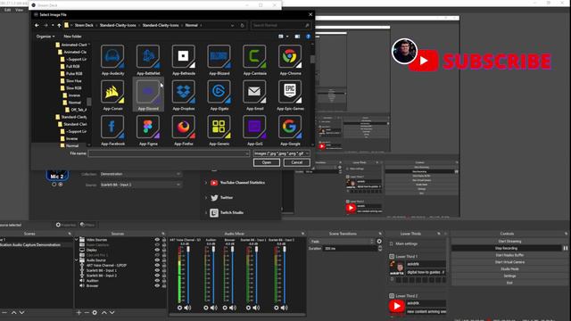The image size is (571, 321).
Task: Hide the Audio Source group
Action: point(157,259)
